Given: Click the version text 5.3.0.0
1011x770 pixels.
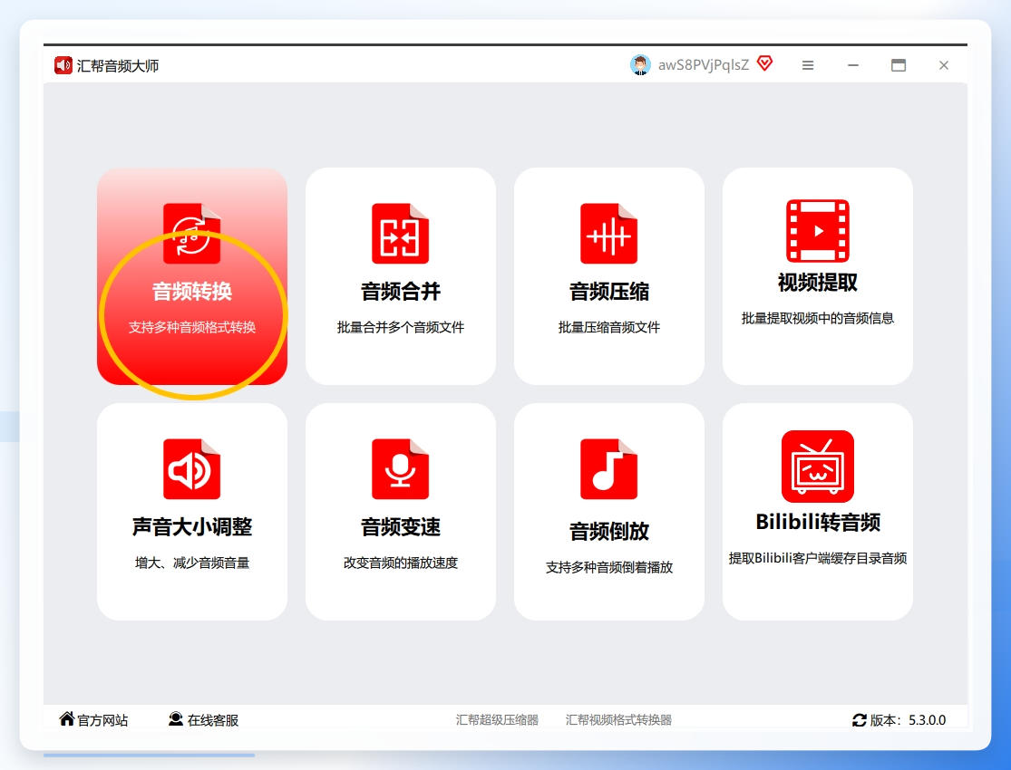Looking at the screenshot, I should tap(928, 720).
